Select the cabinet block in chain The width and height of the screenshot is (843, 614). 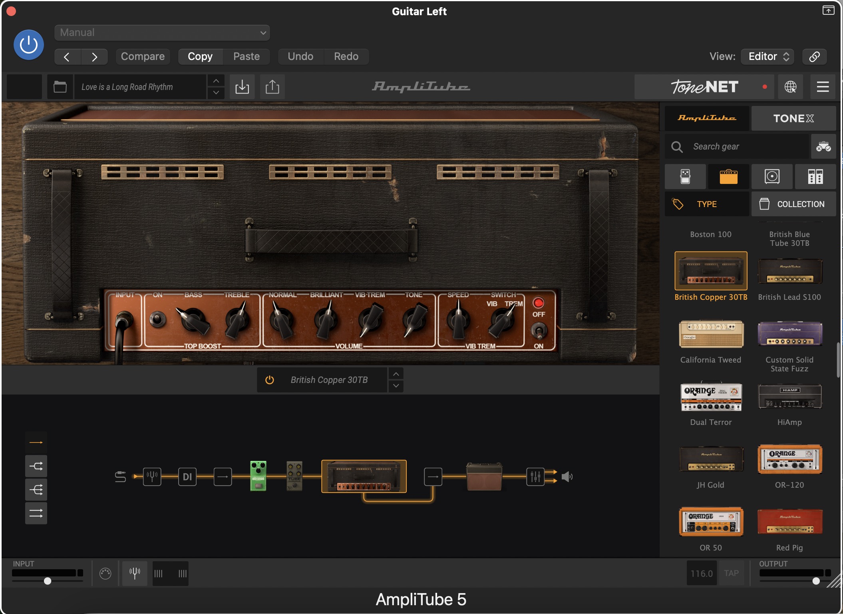click(x=484, y=476)
